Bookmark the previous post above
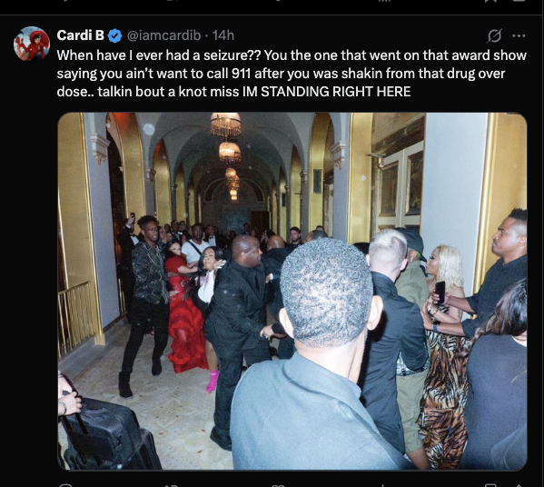Screen dimensions: 544x487 point(490,2)
